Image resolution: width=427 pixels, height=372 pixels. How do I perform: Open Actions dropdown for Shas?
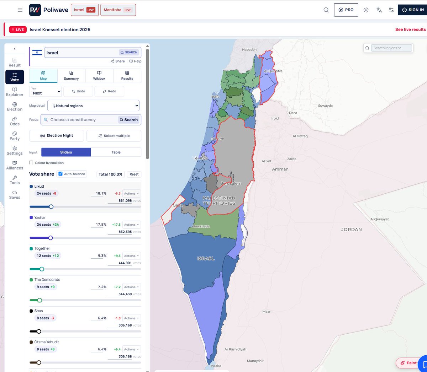click(x=131, y=318)
